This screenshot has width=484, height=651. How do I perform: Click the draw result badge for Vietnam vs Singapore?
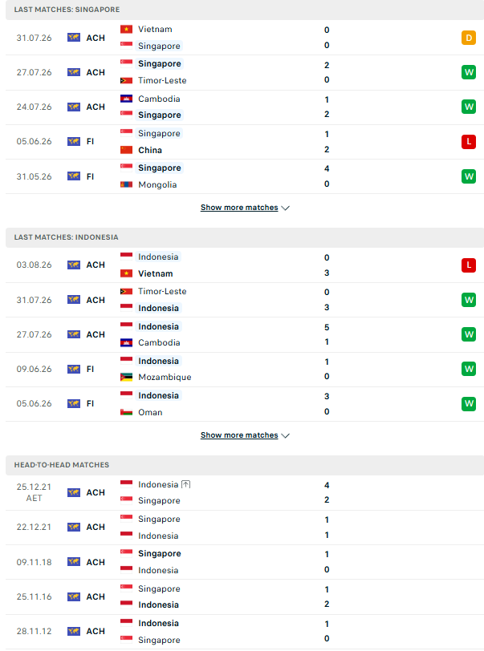click(x=468, y=38)
